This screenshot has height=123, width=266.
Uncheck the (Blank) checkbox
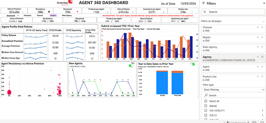pos(206,106)
